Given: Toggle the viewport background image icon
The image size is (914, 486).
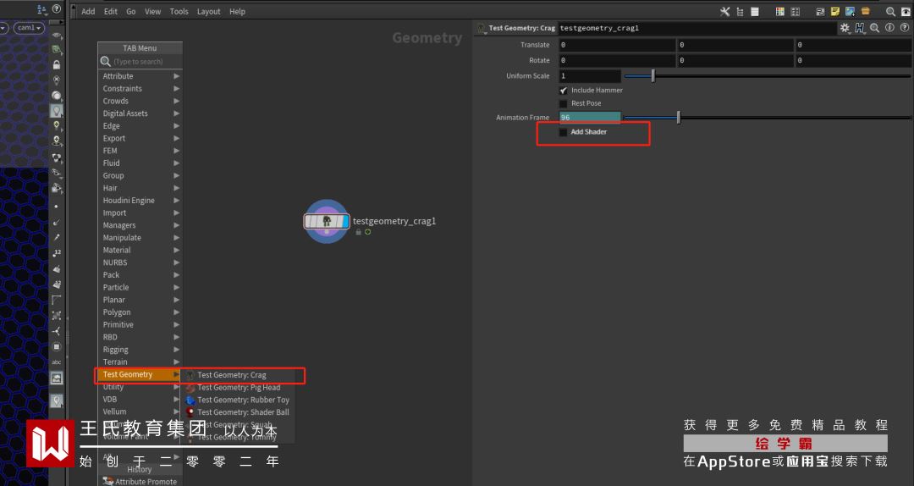Looking at the screenshot, I should pyautogui.click(x=57, y=378).
